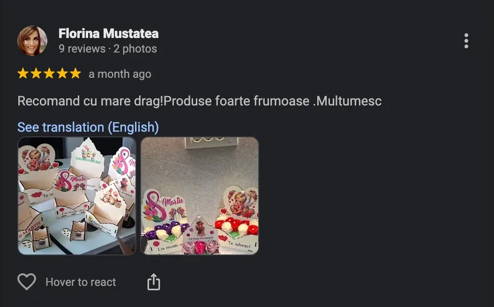
Task: Click the share review icon
Action: [154, 282]
